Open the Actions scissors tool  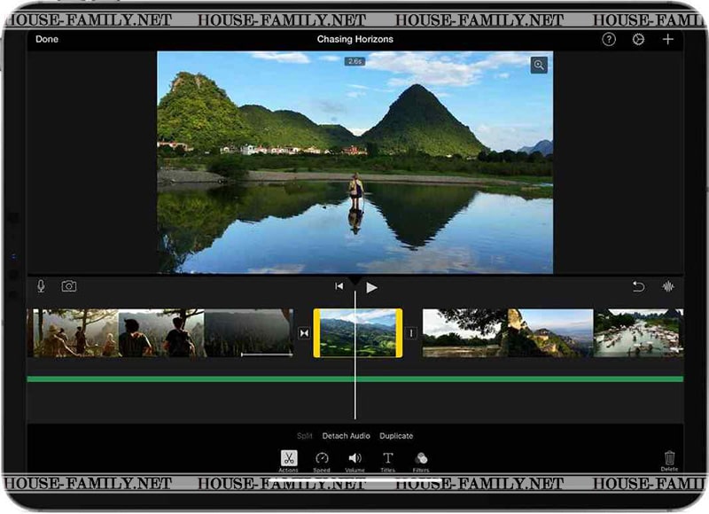point(289,461)
